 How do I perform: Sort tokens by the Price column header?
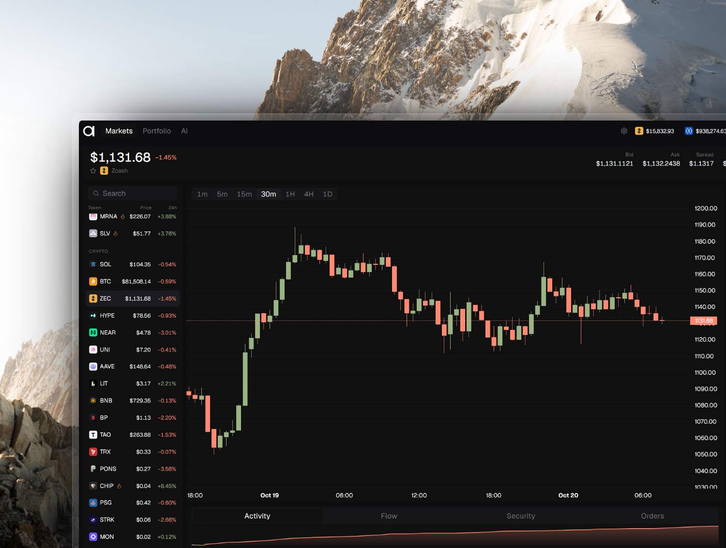click(146, 208)
